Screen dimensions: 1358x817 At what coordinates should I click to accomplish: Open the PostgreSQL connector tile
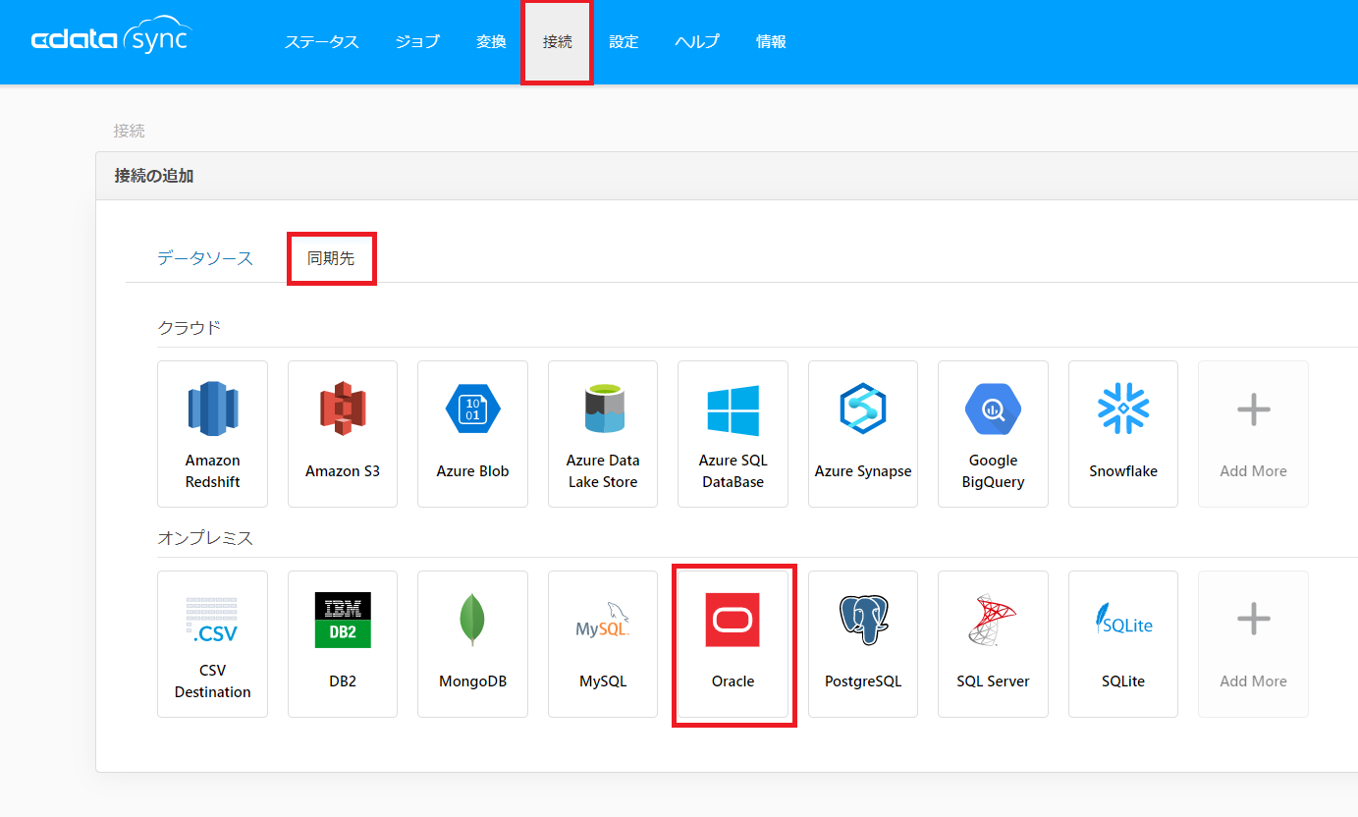863,644
